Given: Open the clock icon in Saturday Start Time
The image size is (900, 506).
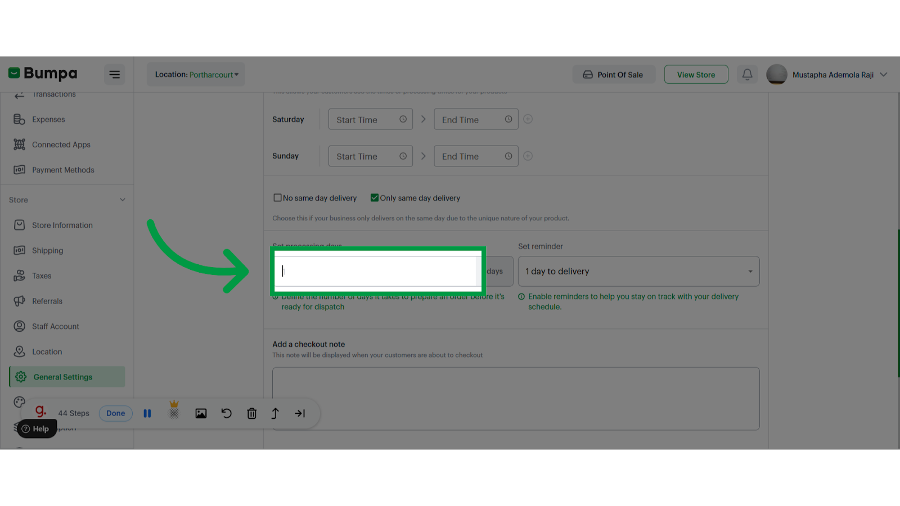Looking at the screenshot, I should (403, 119).
